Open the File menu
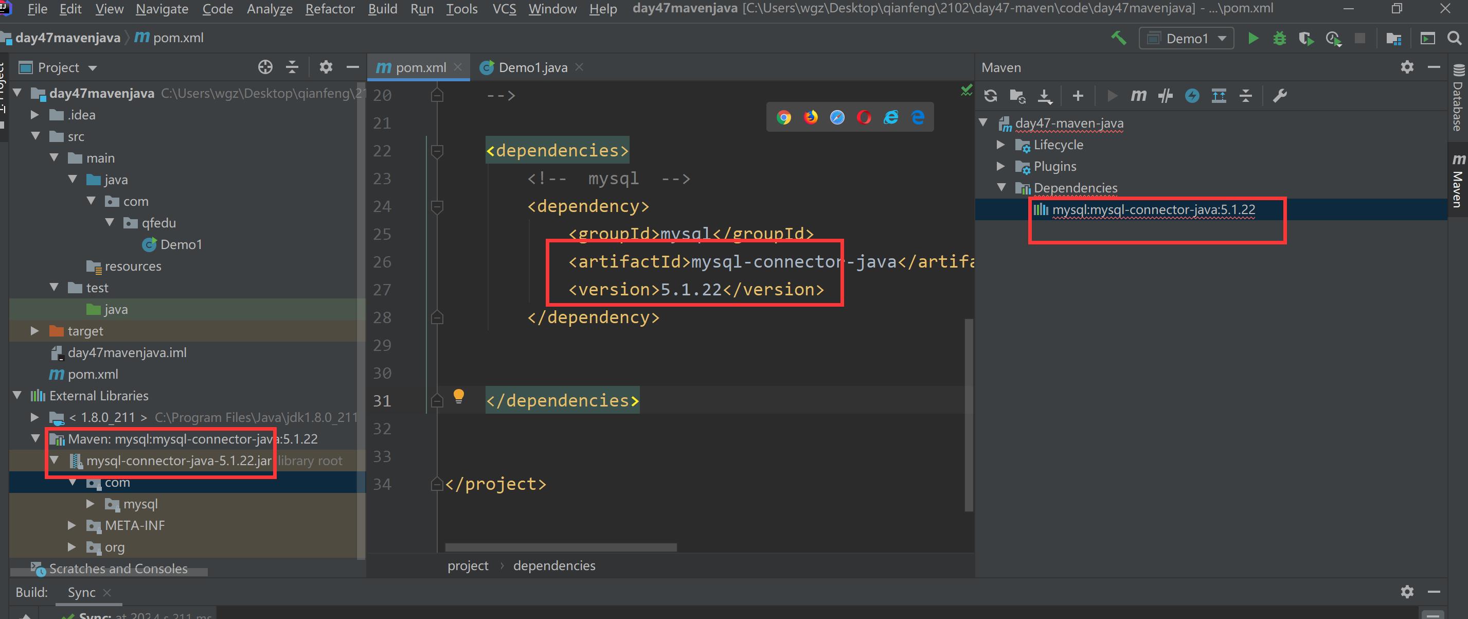 [x=37, y=9]
